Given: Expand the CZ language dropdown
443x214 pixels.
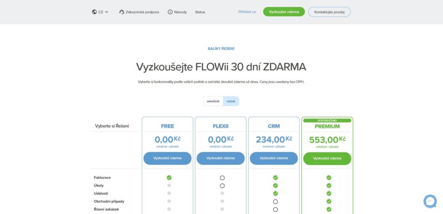Looking at the screenshot, I should pos(100,12).
